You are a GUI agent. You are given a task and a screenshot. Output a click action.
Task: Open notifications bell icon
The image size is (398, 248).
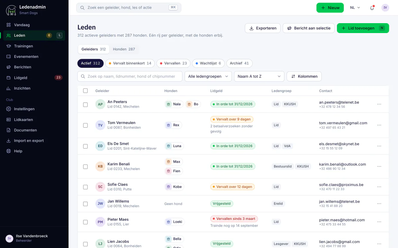(x=372, y=8)
